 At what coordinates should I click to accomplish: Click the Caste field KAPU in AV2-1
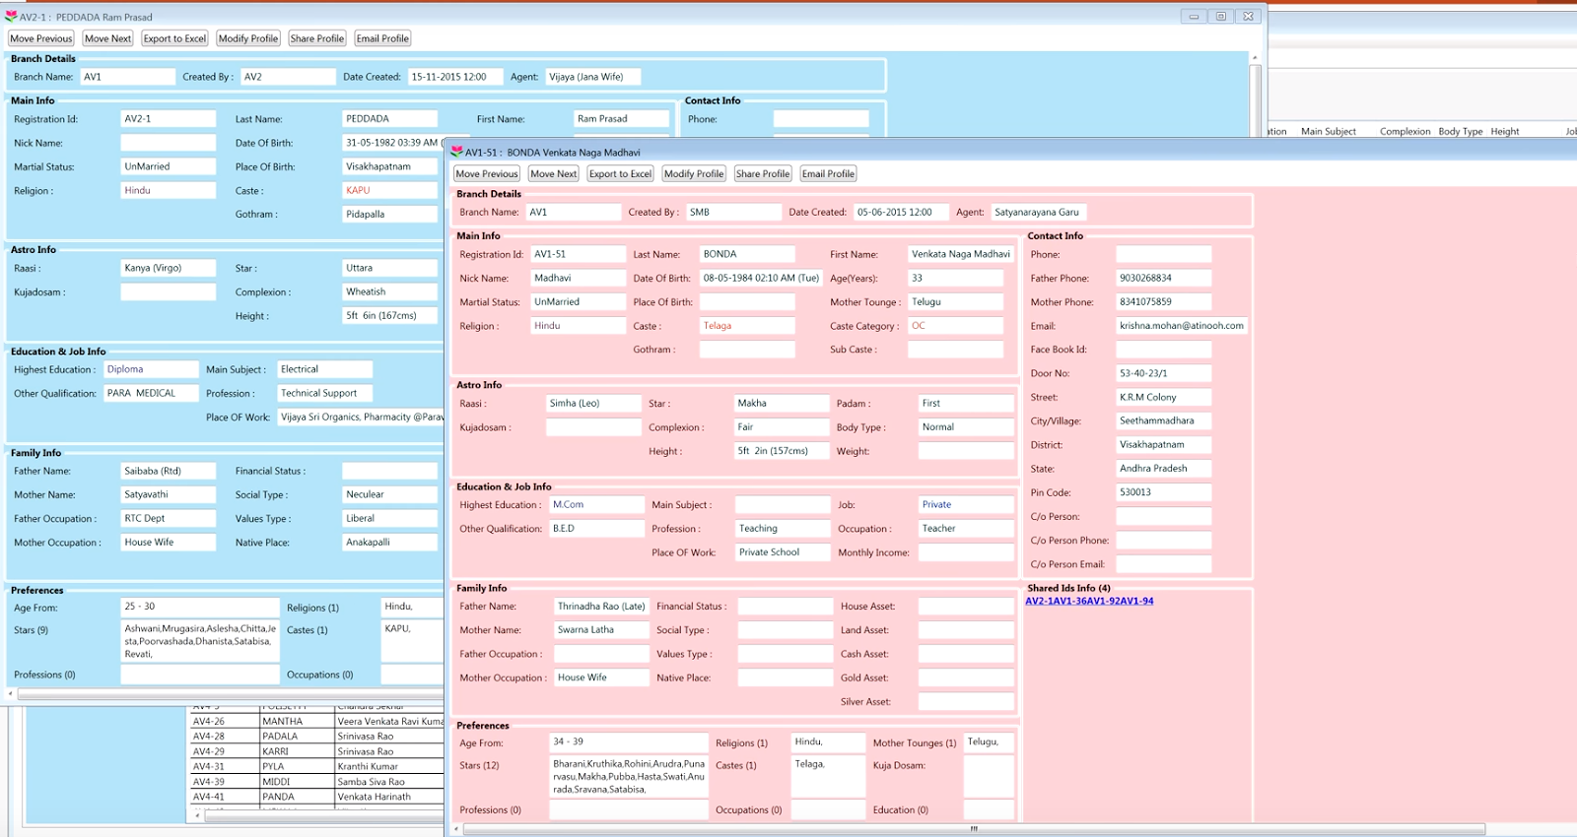click(389, 191)
